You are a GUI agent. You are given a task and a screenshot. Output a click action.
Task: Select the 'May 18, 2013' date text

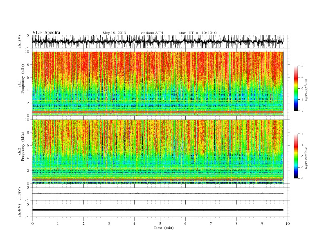coord(114,33)
